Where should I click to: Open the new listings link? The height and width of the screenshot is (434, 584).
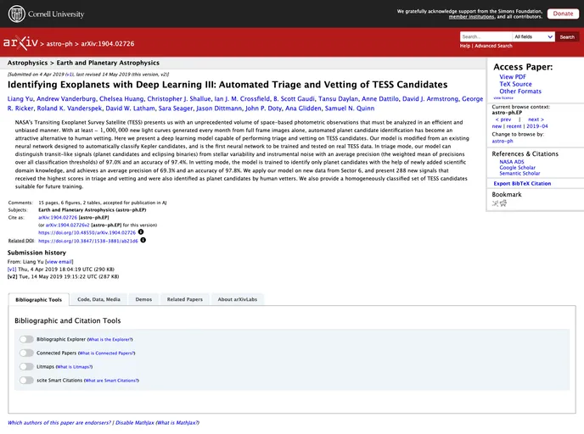tap(497, 126)
